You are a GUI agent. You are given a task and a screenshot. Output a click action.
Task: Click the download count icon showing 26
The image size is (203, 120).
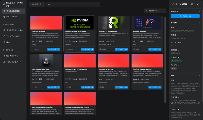coord(100,87)
